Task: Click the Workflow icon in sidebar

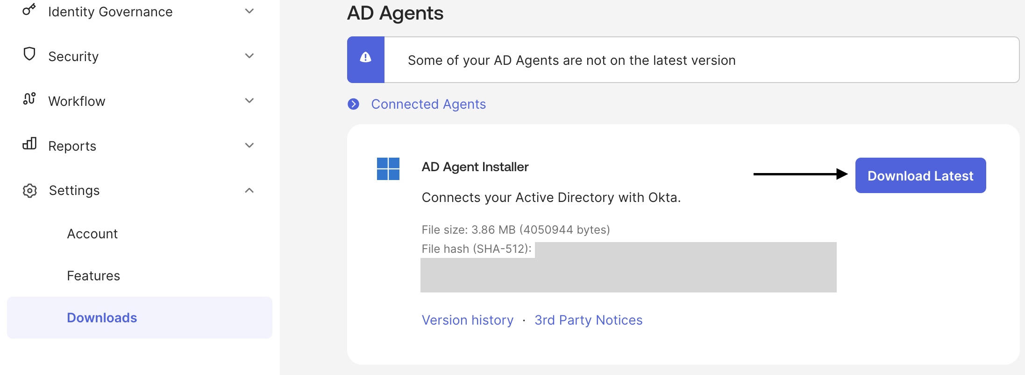Action: (29, 98)
